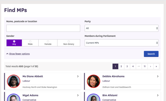
Task: Click the chevron on Bim Afolami's card
Action: (x=158, y=95)
